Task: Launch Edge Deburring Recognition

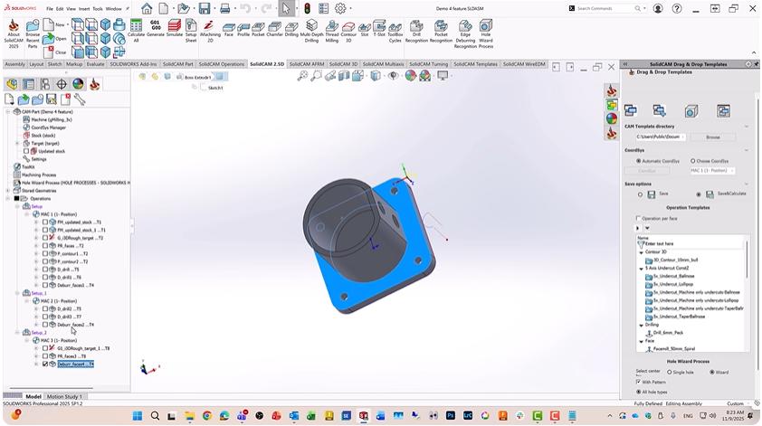Action: pos(465,33)
